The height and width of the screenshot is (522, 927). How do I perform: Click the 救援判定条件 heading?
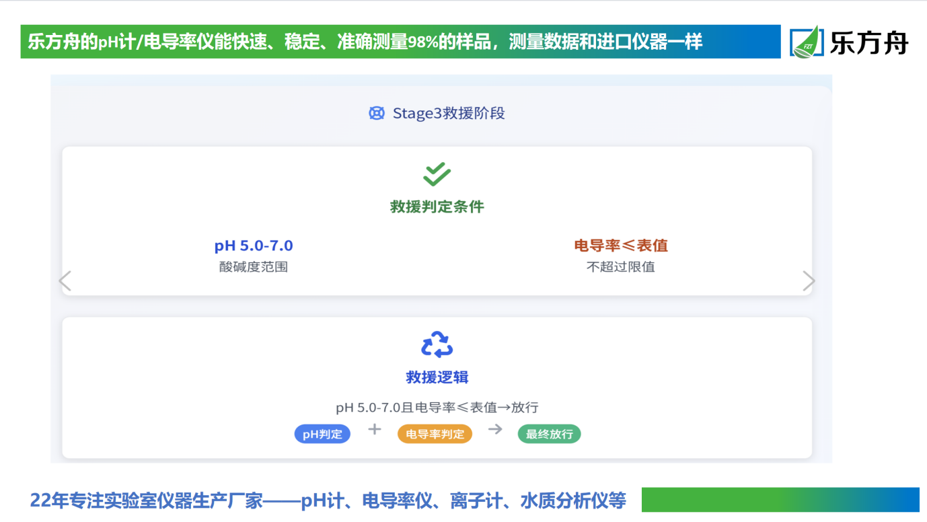pos(437,207)
